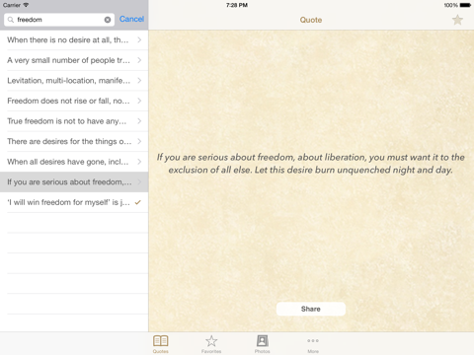Tap the Wi-Fi icon in status bar
Screen dimensions: 474x355
[x=26, y=5]
